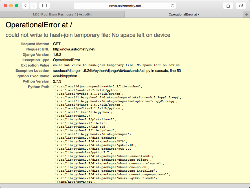Switch to the M35 AstroBin tab
250x188 pixels.
[x=62, y=14]
